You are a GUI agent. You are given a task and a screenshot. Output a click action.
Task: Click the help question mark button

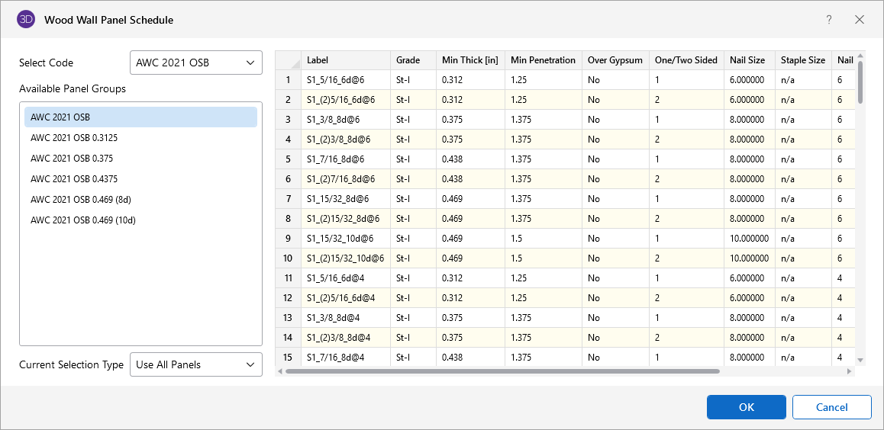pos(829,20)
